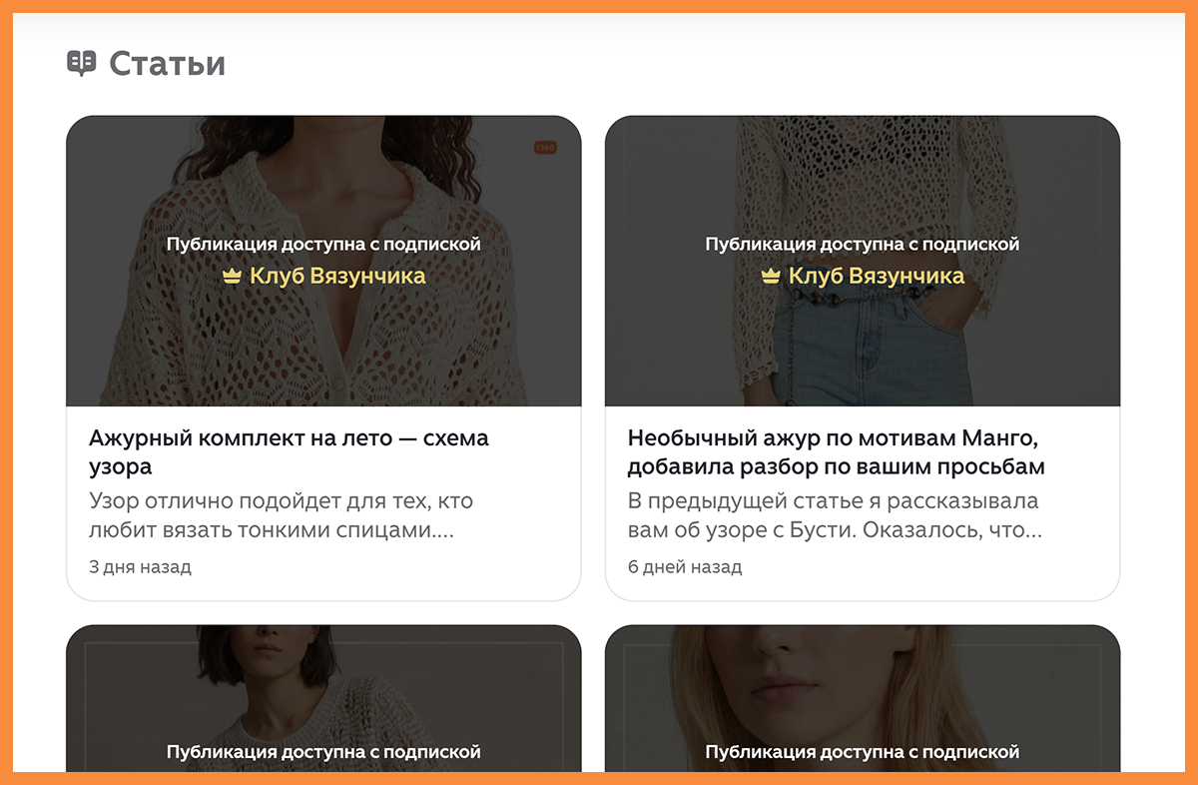
Task: Click 'Клуб Вязунчика' on the Необычный ажур card
Action: pyautogui.click(x=877, y=276)
